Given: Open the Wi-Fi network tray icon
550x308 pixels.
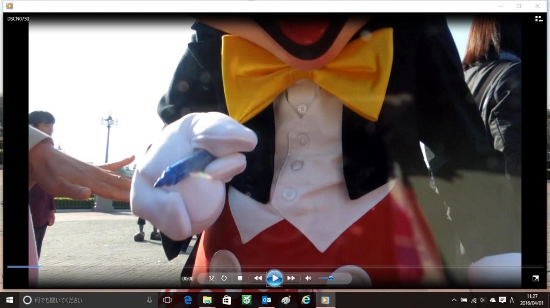Looking at the screenshot, I should tap(474, 300).
